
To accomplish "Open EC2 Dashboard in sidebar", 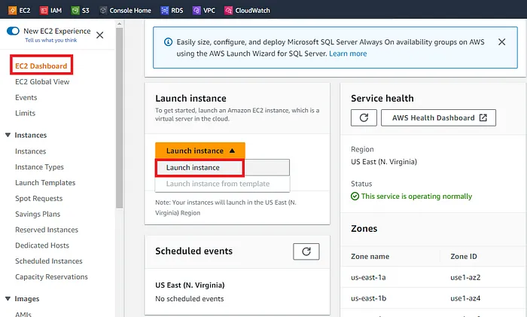I will 41,66.
